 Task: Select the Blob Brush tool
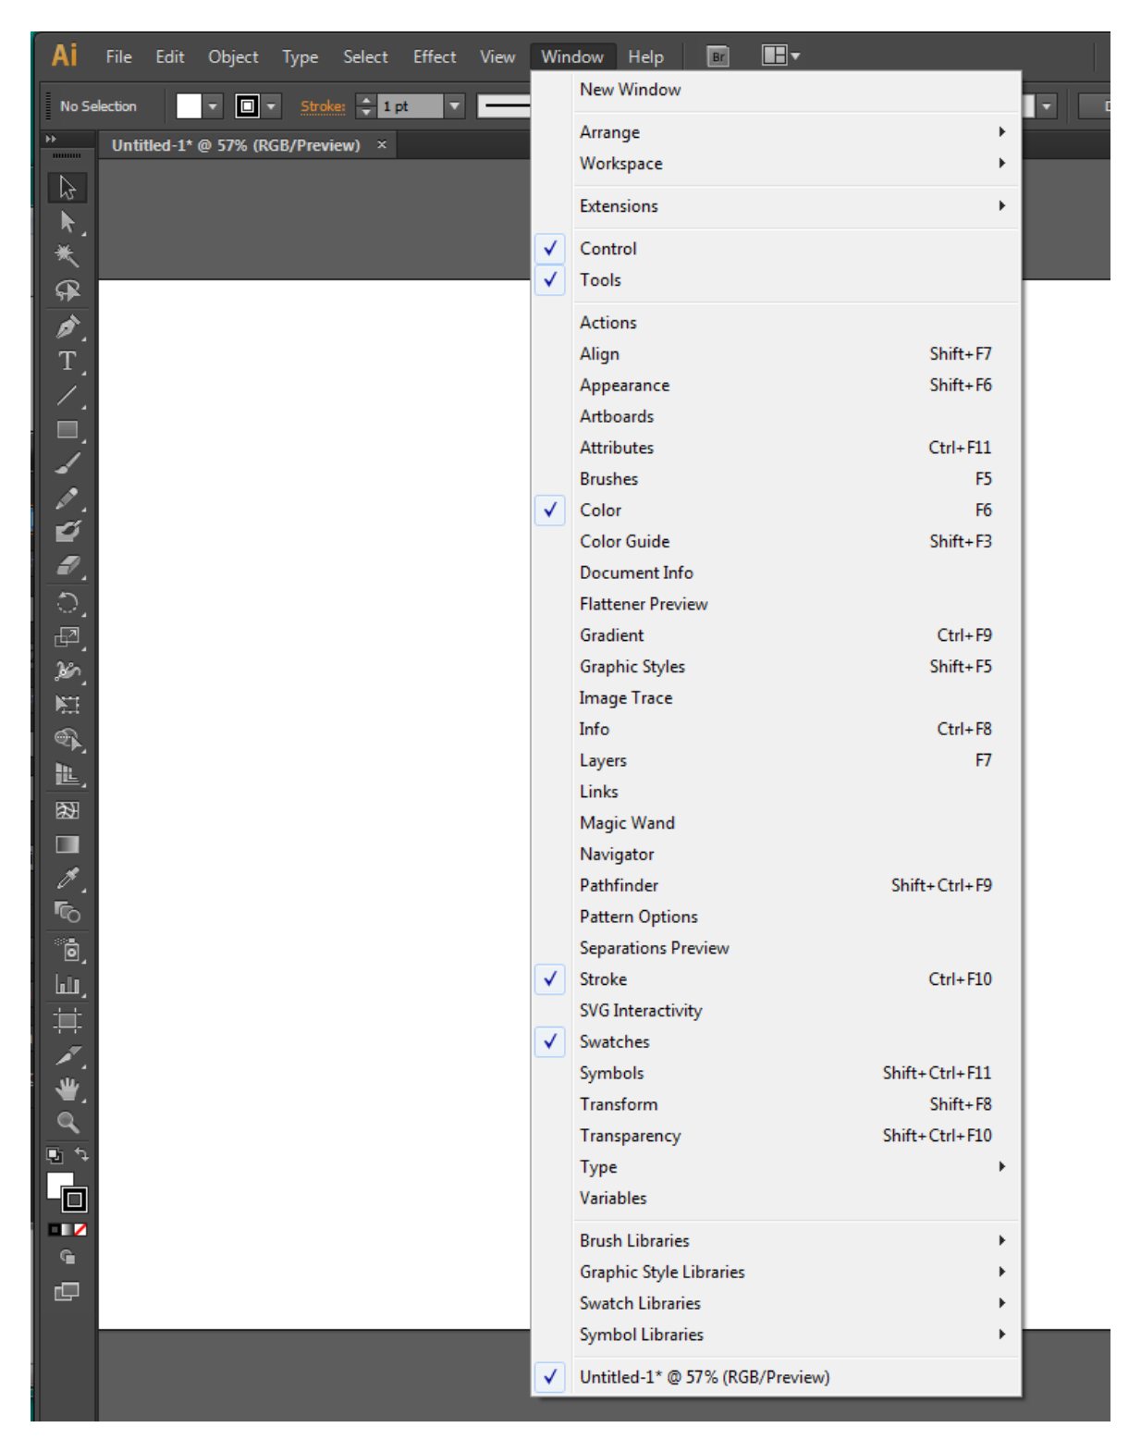[67, 532]
